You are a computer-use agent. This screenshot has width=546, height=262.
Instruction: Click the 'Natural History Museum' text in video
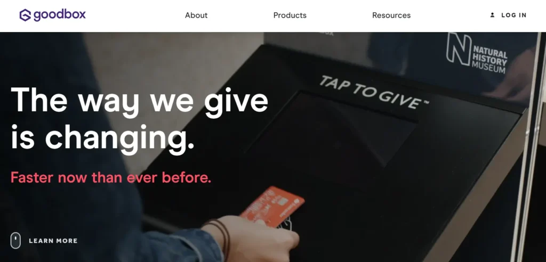tap(489, 60)
